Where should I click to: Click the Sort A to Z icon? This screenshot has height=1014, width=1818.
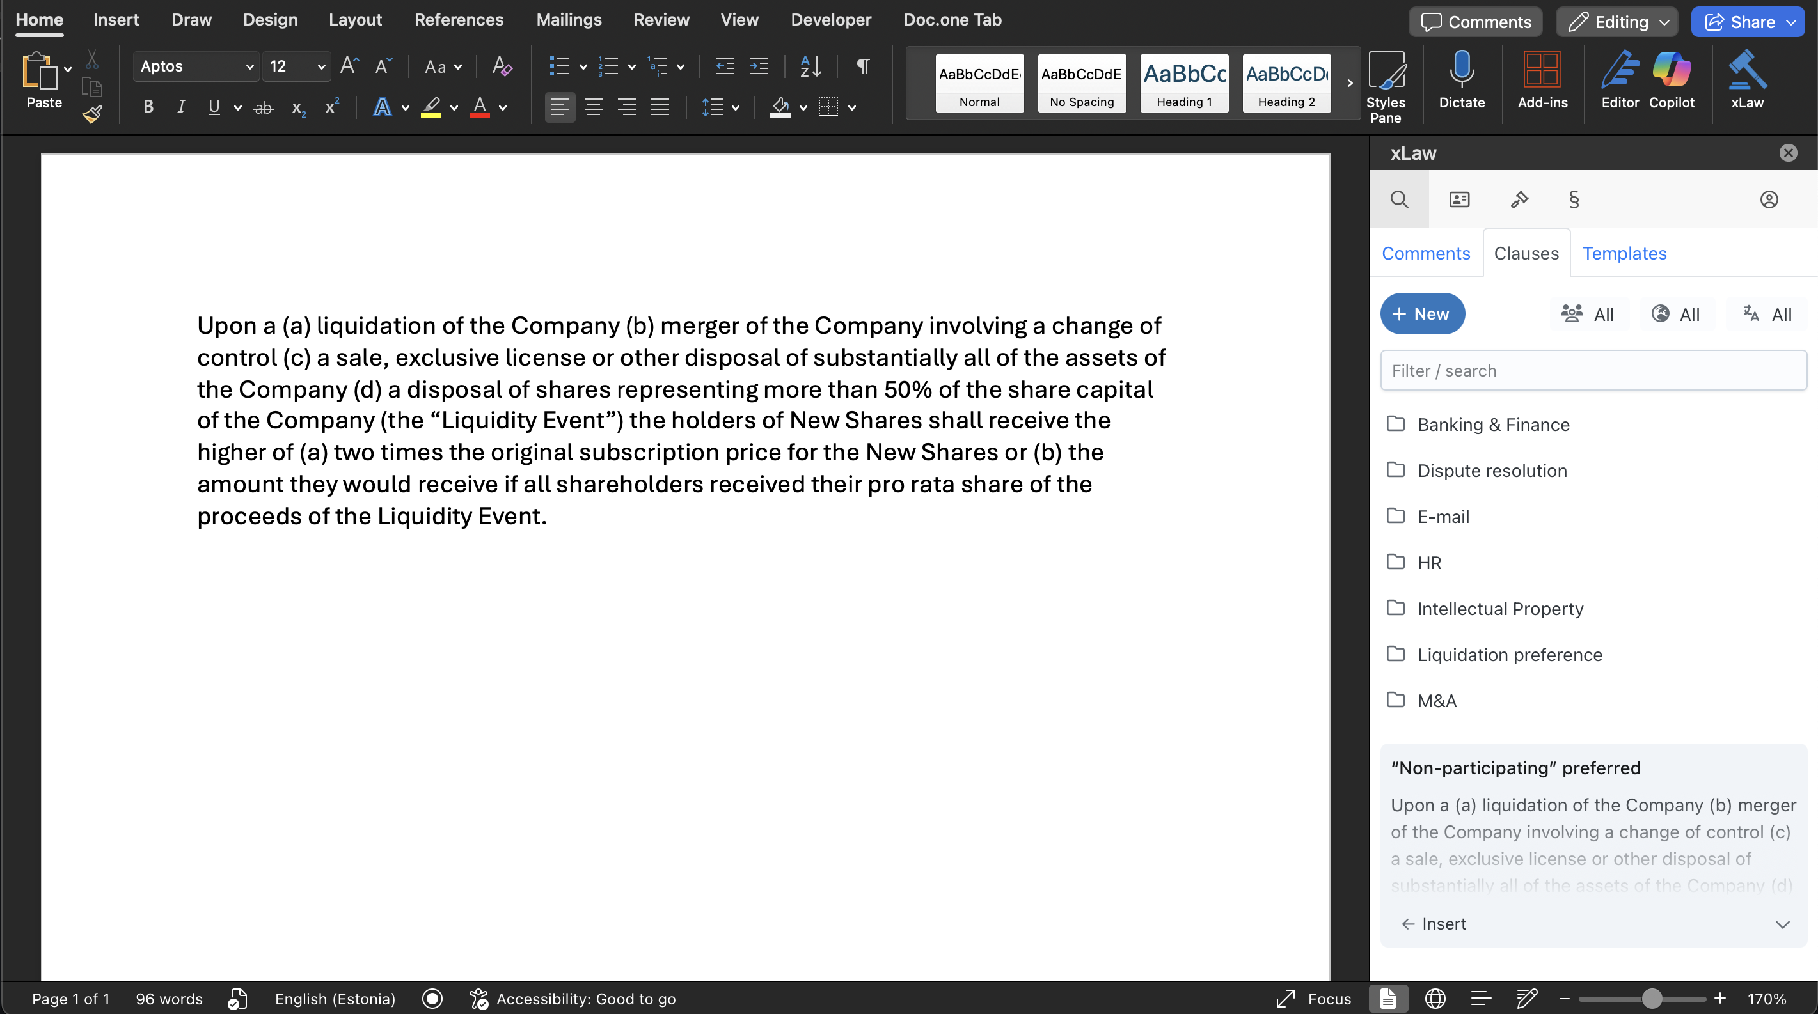[810, 67]
